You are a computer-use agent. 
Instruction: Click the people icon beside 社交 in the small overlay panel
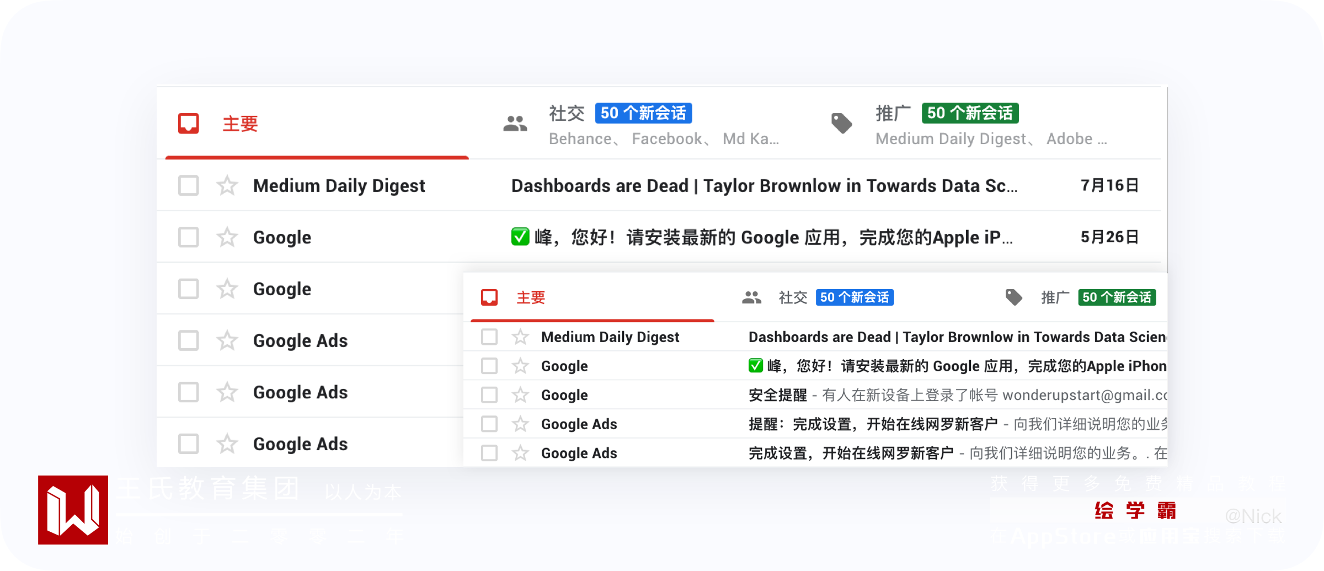(751, 298)
